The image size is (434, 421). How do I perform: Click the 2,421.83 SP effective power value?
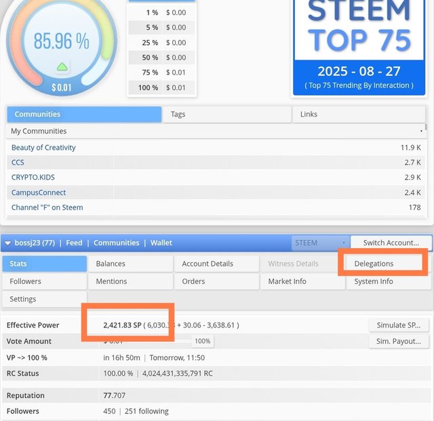point(122,325)
